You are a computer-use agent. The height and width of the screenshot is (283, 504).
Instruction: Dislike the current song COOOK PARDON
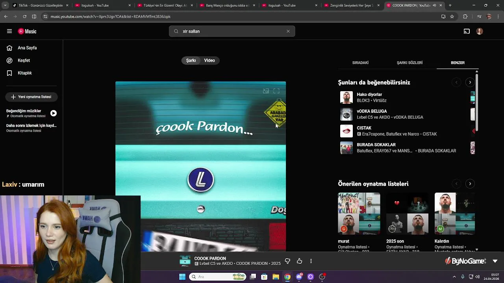287,261
